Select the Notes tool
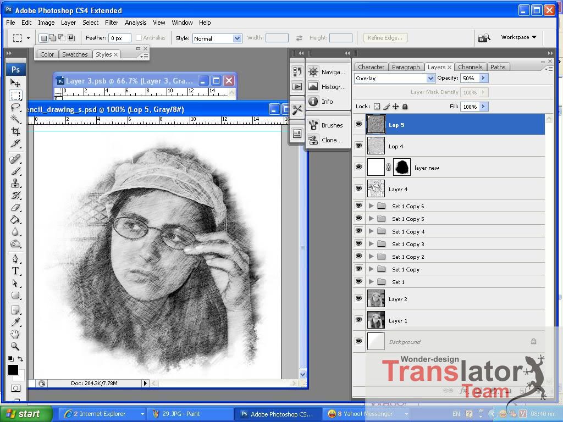Viewport: 563px width, 422px height. pyautogui.click(x=15, y=310)
